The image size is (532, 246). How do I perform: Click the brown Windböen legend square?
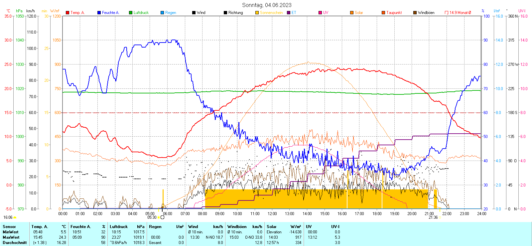pos(415,13)
